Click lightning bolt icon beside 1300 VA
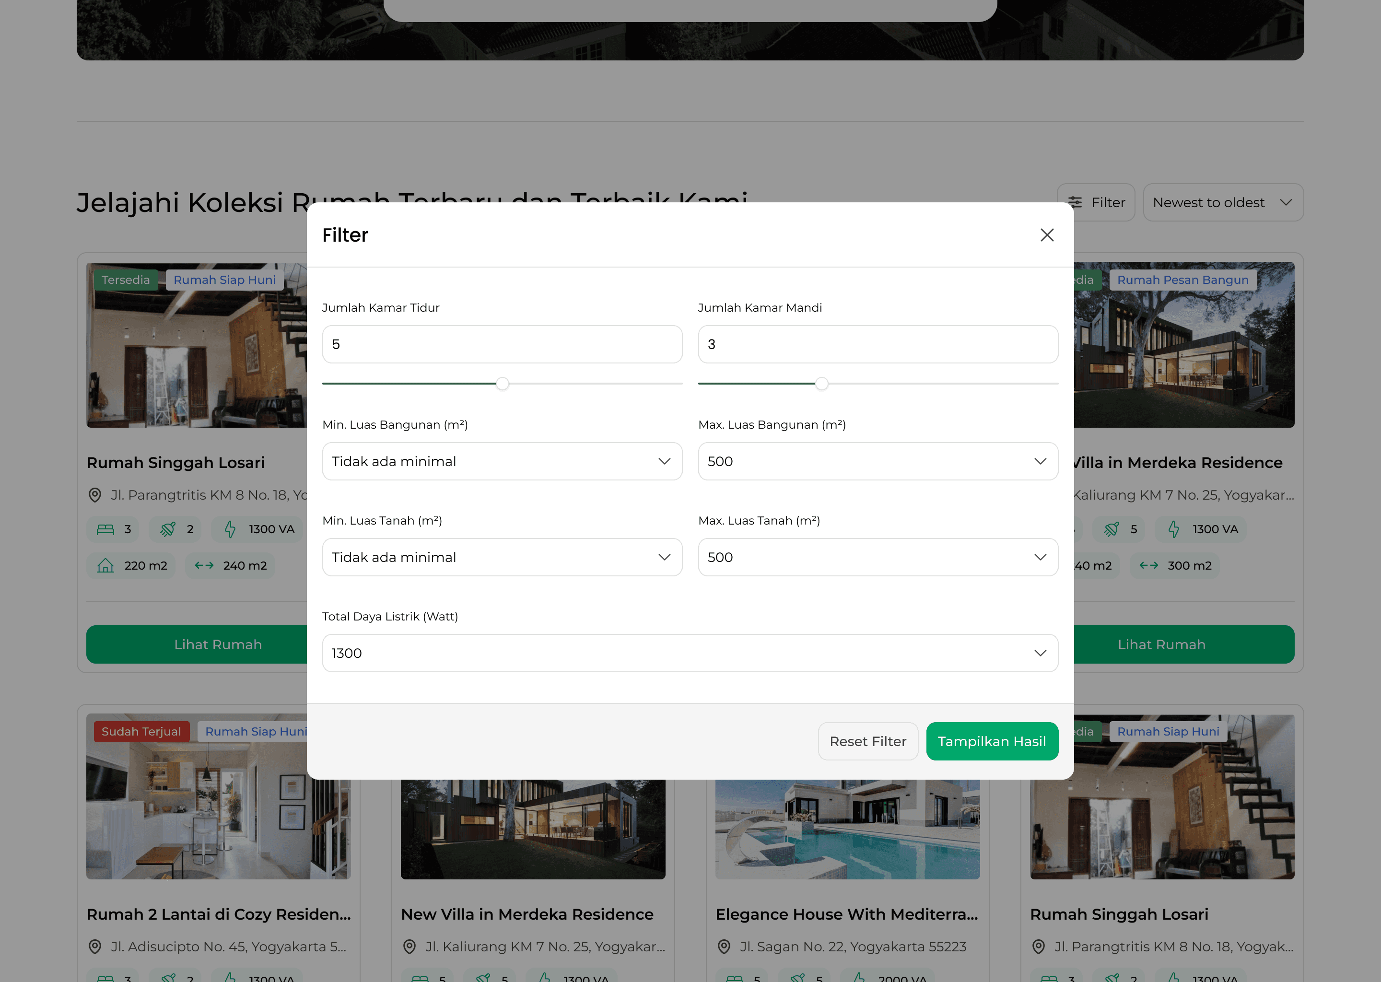The width and height of the screenshot is (1381, 982). (x=230, y=529)
